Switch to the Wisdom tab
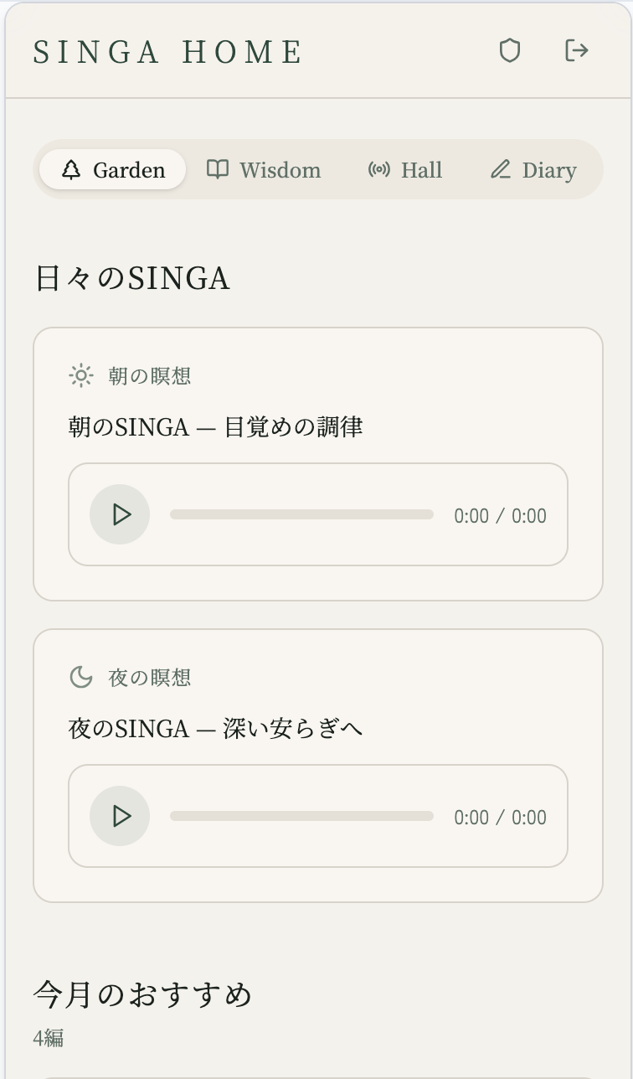The height and width of the screenshot is (1079, 633). coord(264,170)
